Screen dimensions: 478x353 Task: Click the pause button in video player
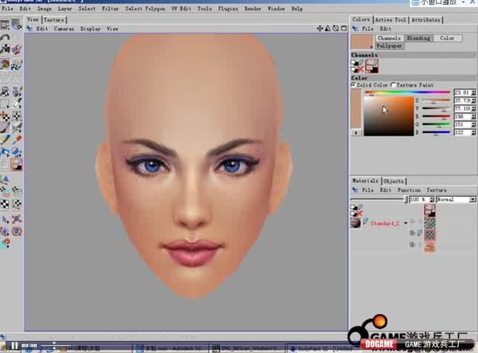tap(14, 345)
